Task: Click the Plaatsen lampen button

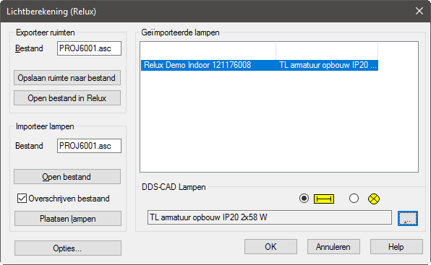Action: pos(68,219)
